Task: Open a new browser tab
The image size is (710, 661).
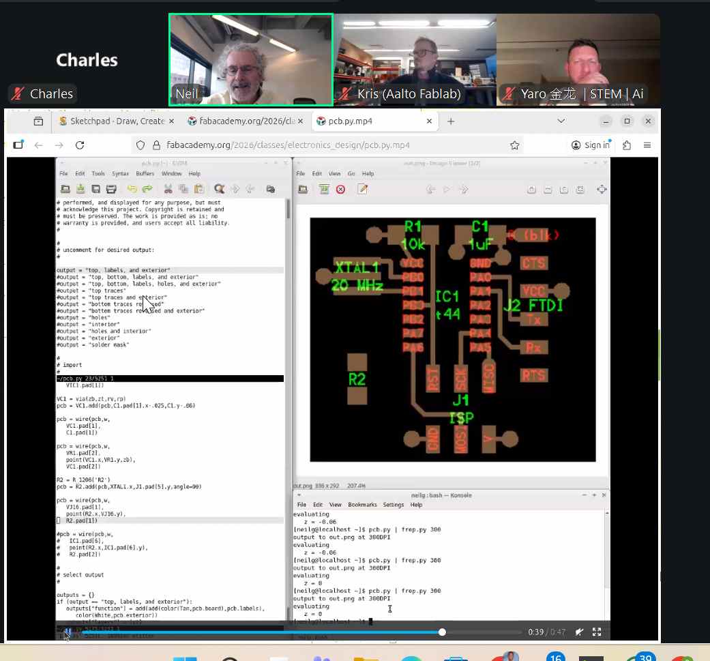Action: (x=451, y=121)
